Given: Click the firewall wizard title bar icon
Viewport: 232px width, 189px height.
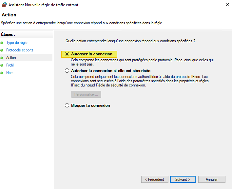Looking at the screenshot, I should pos(4,5).
